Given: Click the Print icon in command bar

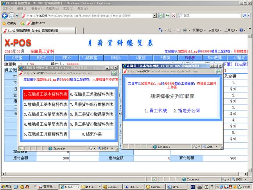Looking at the screenshot, I should 185,30.
